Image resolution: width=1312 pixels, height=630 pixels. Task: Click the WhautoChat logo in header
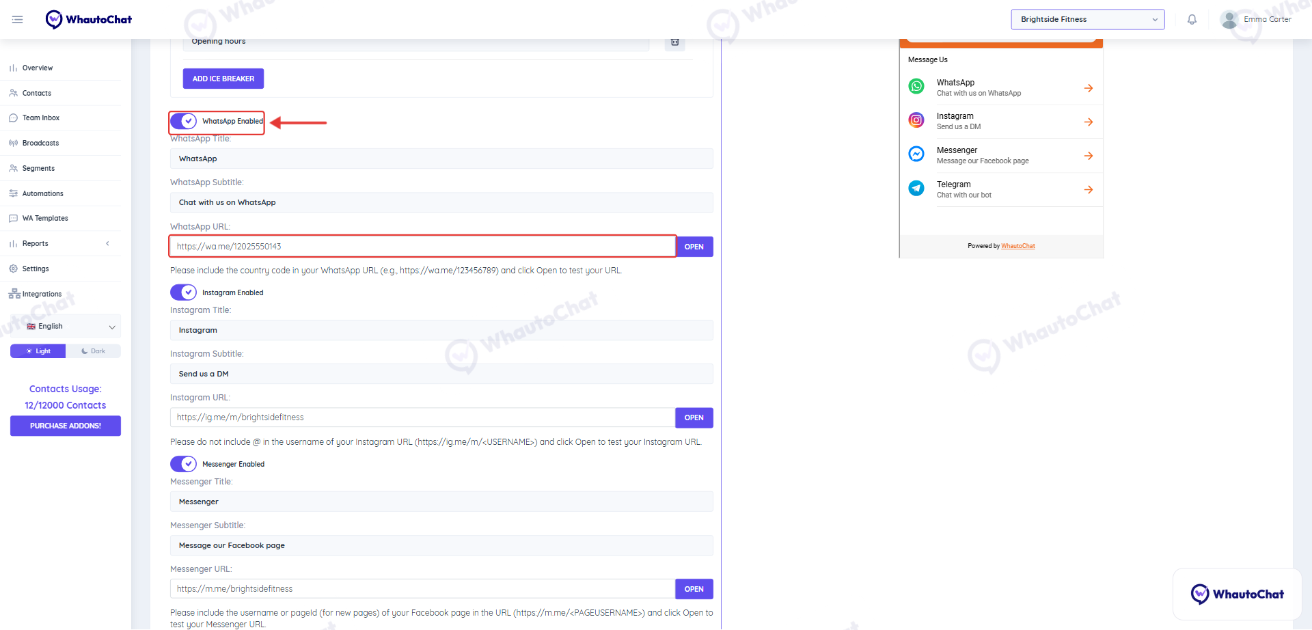[x=89, y=19]
